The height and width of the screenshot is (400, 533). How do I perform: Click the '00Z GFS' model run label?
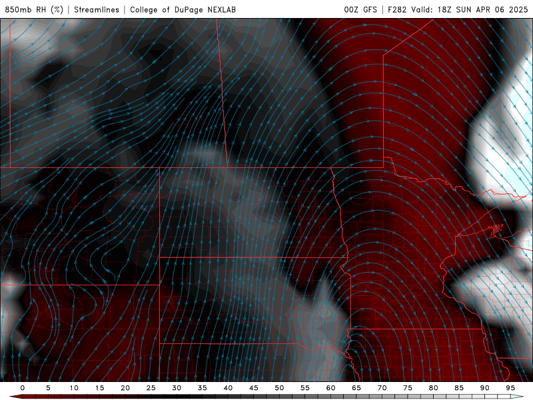pos(360,9)
